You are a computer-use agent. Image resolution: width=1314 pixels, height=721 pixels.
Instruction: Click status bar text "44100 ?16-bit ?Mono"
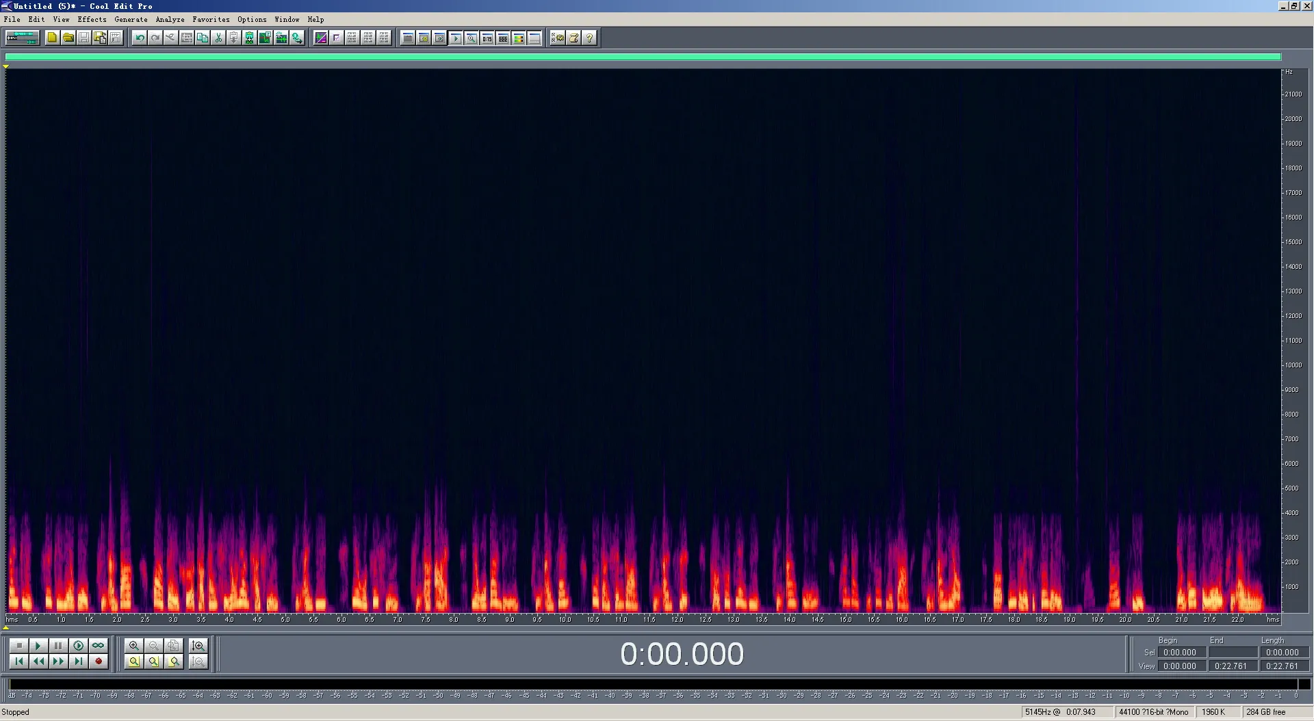1153,712
